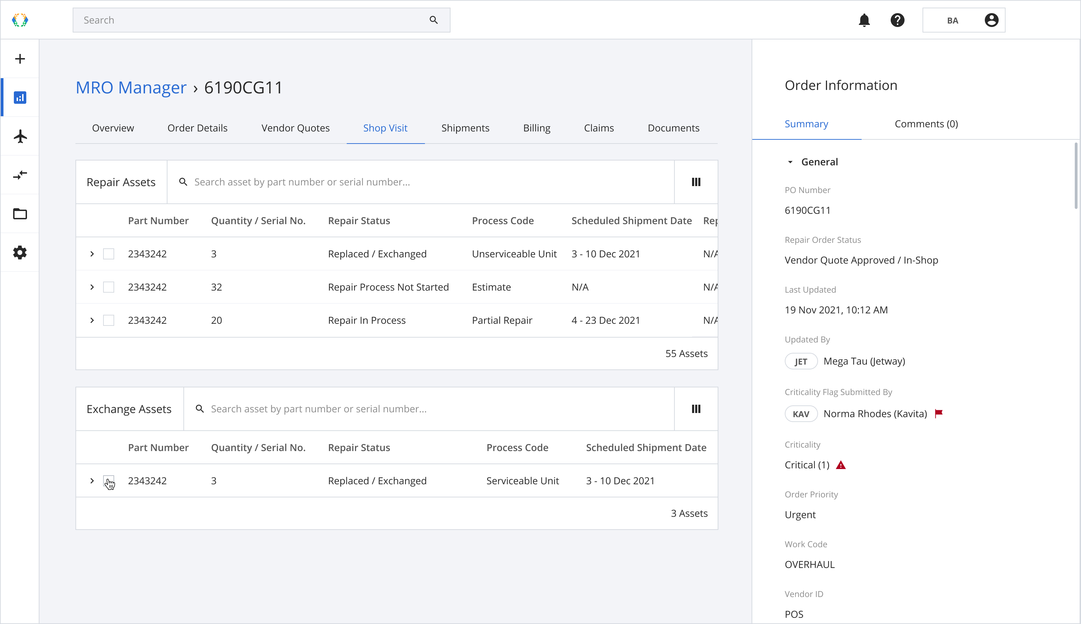Open the dashboard chart icon in sidebar
The image size is (1081, 624).
click(x=20, y=98)
